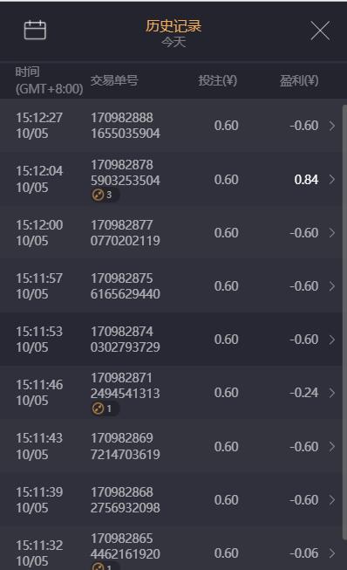This screenshot has height=570, width=347.
Task: Click the partially visible badge on 15:11:32 record
Action: (105, 567)
